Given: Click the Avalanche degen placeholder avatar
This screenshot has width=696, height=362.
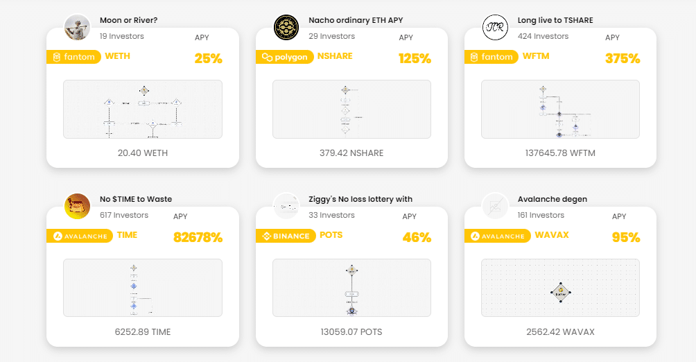Looking at the screenshot, I should [x=495, y=206].
